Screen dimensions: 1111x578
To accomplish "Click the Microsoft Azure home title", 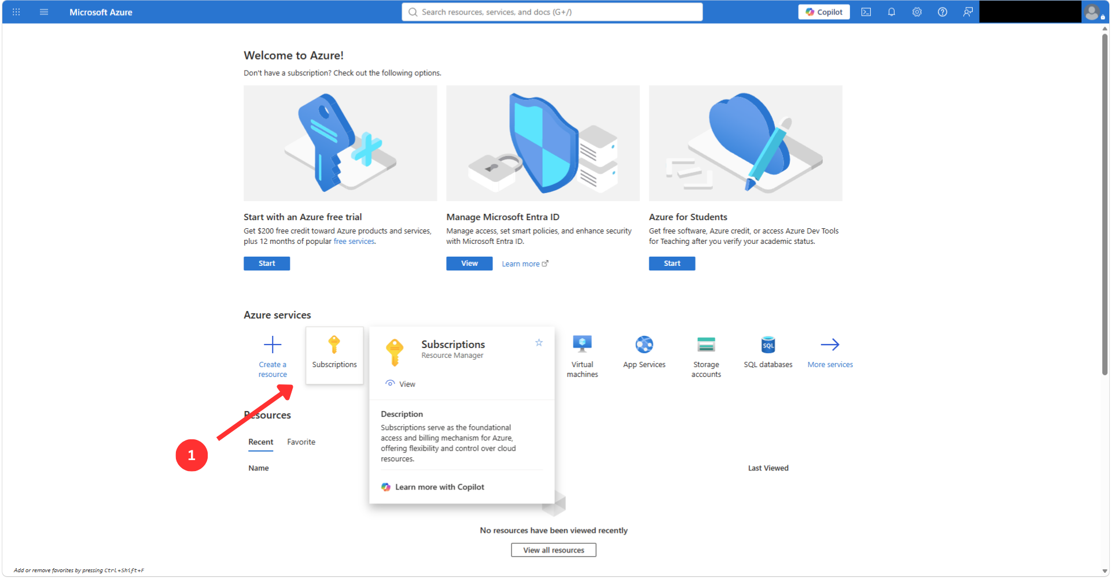I will click(x=101, y=12).
